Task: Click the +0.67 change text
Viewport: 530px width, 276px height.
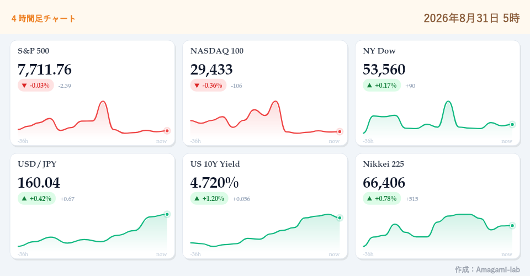Action: [x=67, y=199]
